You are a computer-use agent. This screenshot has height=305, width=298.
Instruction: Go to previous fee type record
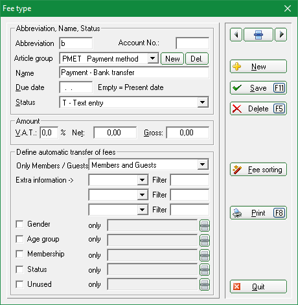(x=236, y=34)
